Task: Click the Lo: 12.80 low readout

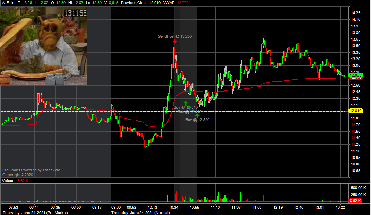Action: click(x=94, y=3)
